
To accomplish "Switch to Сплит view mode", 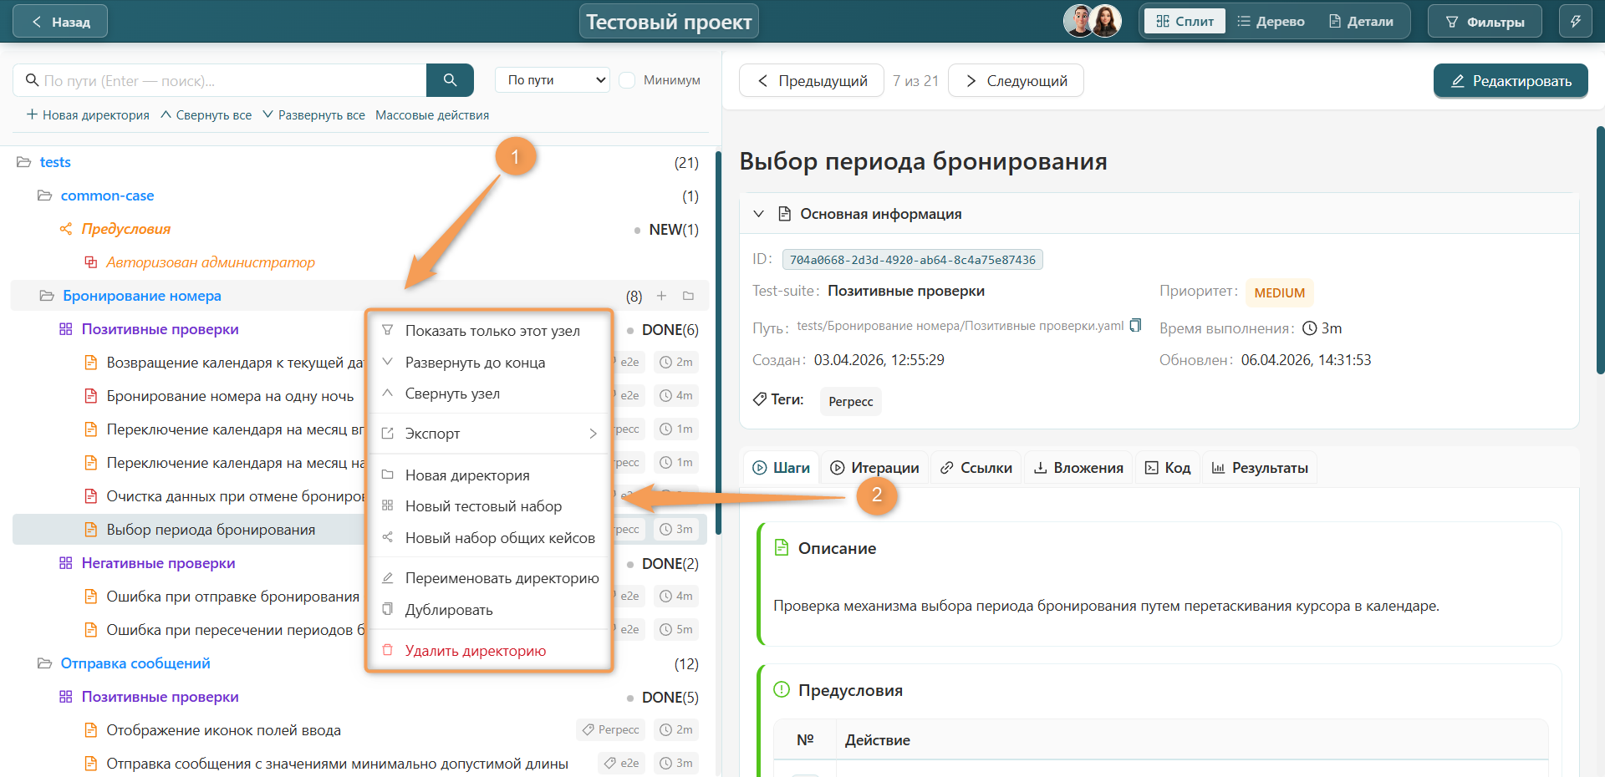I will pos(1185,22).
